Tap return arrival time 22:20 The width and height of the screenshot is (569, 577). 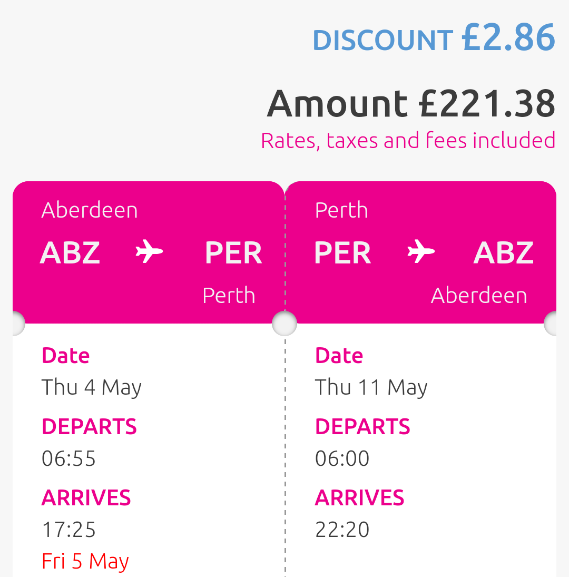pyautogui.click(x=342, y=530)
